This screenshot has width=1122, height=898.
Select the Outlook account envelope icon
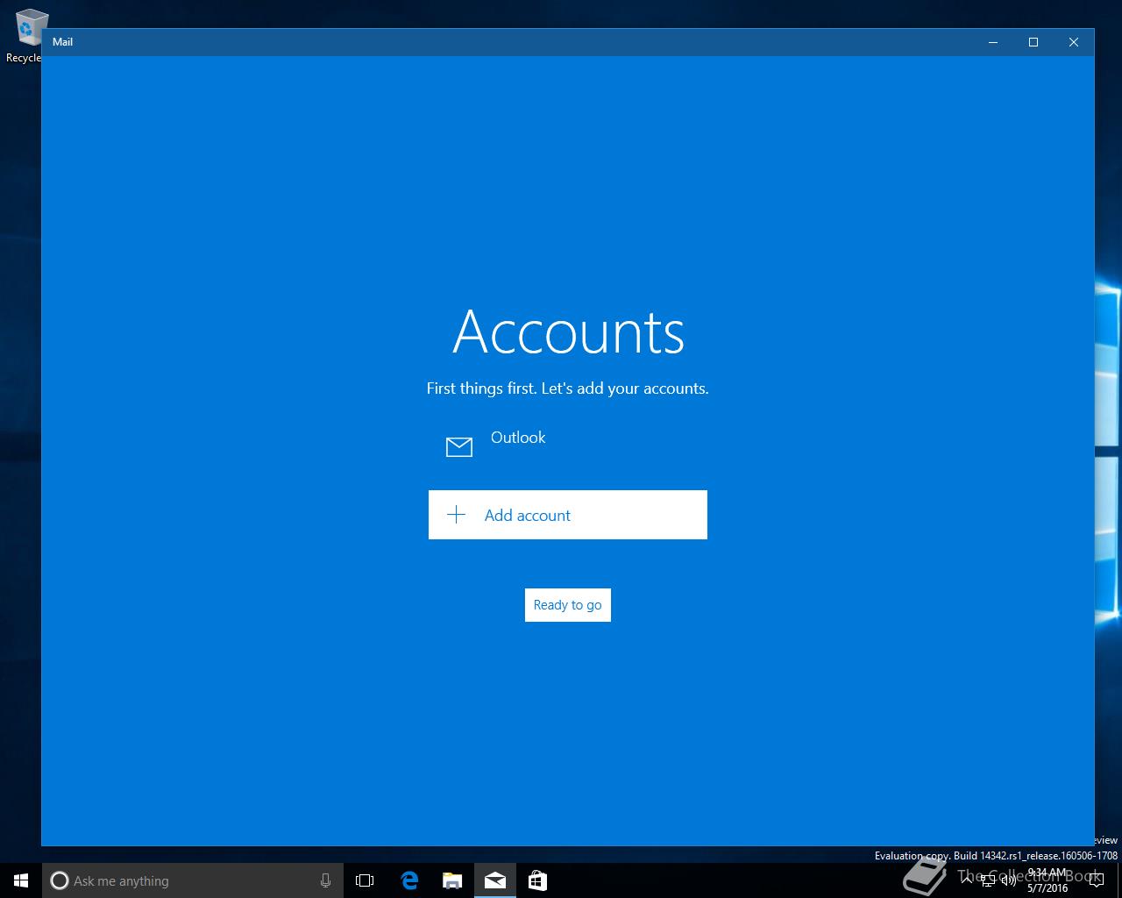pos(459,447)
